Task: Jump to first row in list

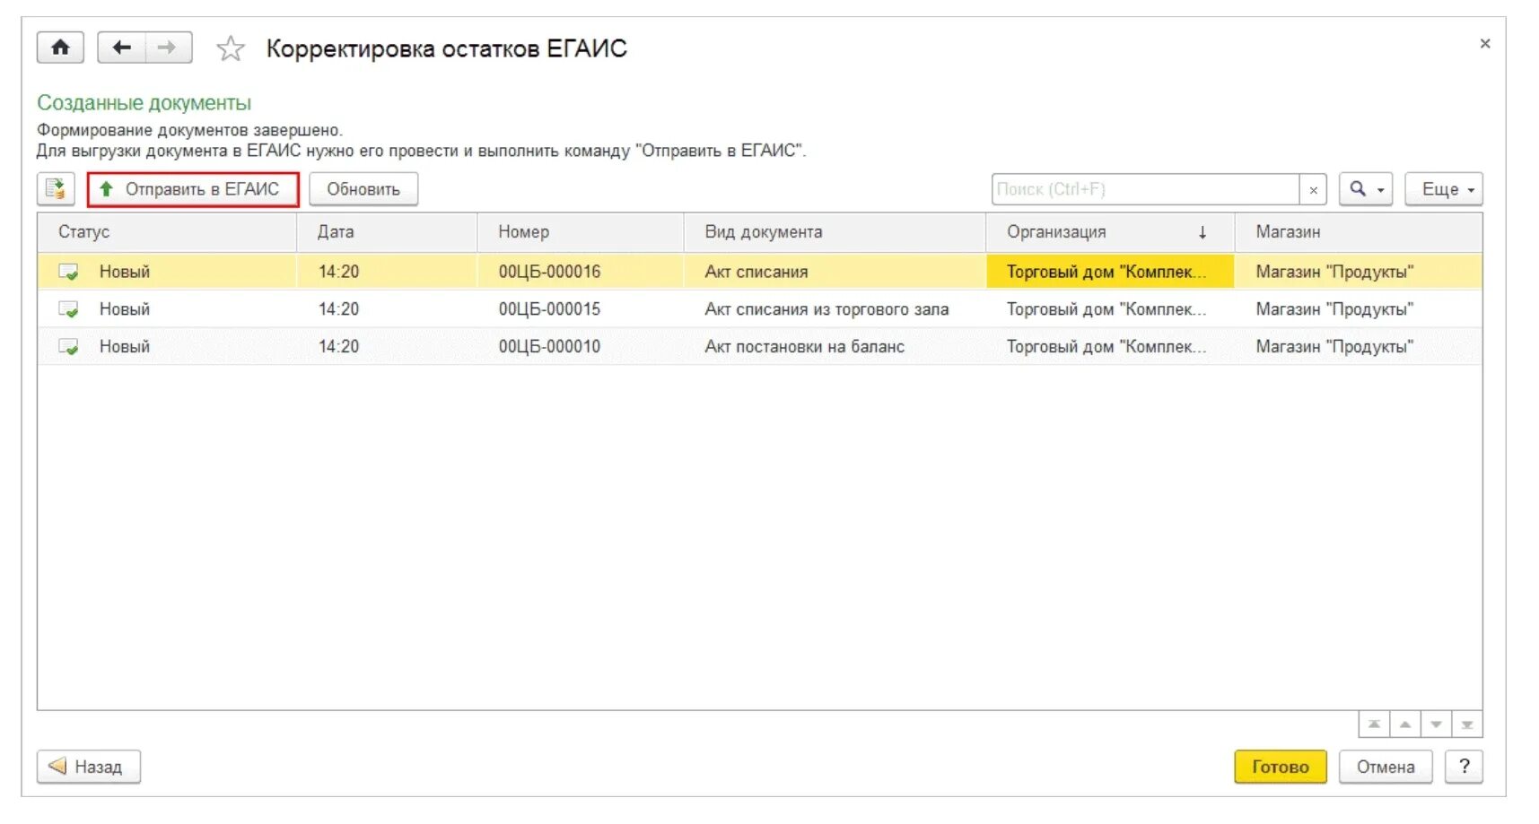Action: click(x=1374, y=724)
